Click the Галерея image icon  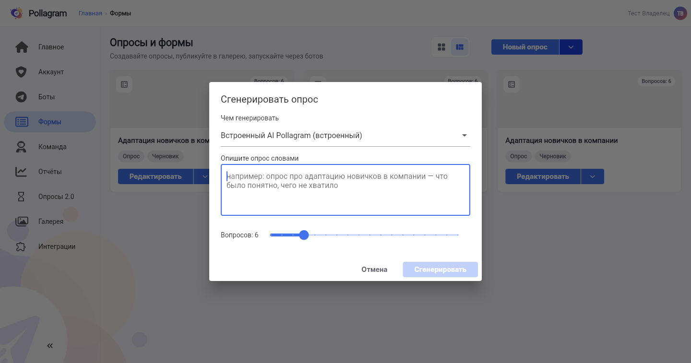(x=22, y=222)
